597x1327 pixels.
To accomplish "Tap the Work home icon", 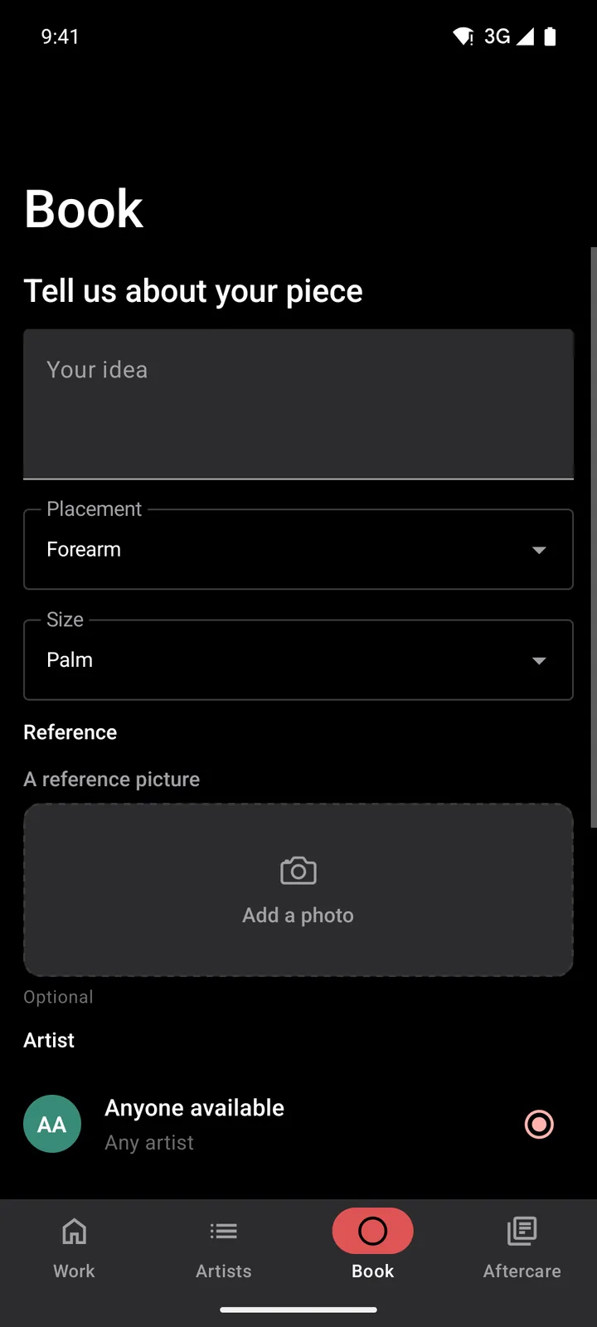I will (75, 1231).
